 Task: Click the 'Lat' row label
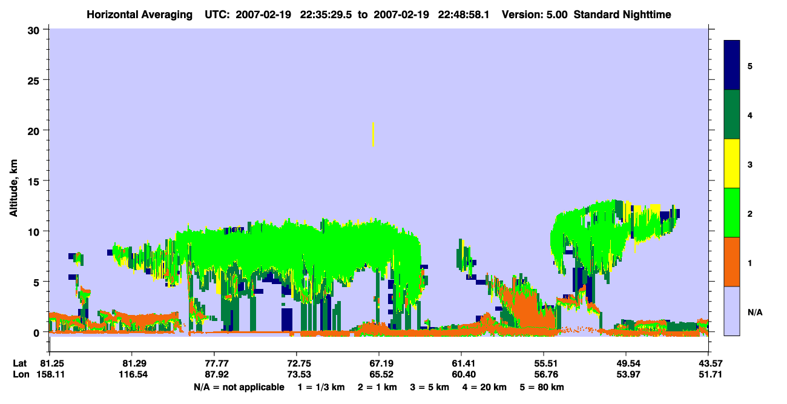[x=21, y=363]
